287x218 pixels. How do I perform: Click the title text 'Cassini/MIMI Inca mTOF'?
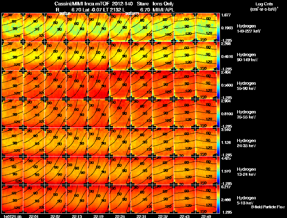click(82, 4)
